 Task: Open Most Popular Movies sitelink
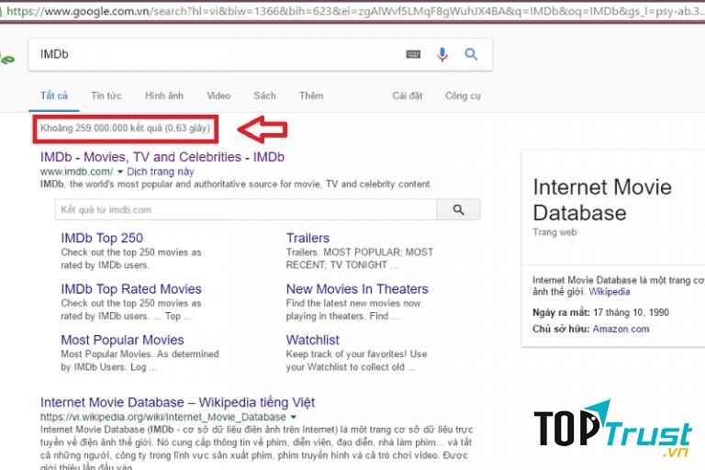coord(123,340)
